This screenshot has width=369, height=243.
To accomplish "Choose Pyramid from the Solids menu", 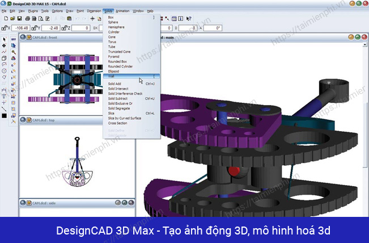I will (x=132, y=57).
